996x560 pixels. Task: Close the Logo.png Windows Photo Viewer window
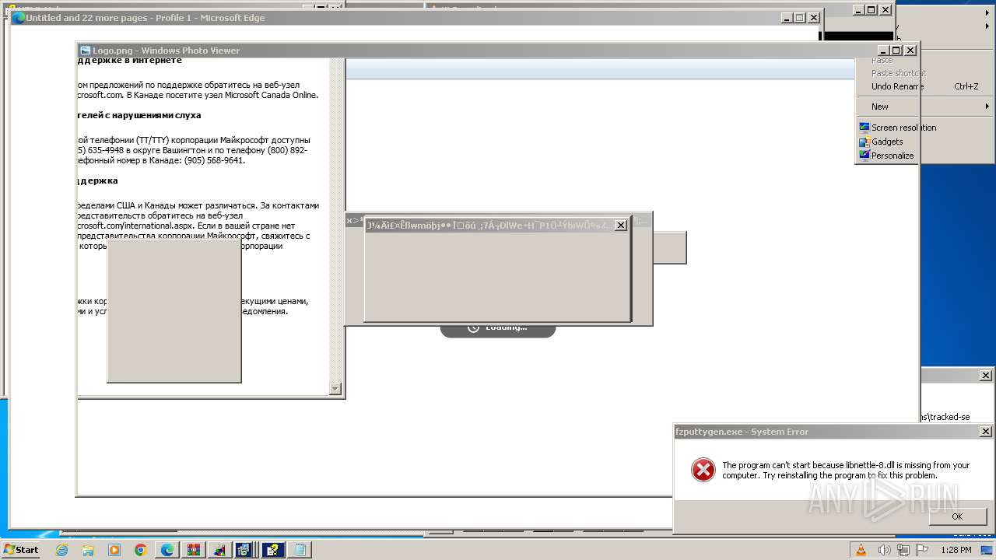coord(910,51)
